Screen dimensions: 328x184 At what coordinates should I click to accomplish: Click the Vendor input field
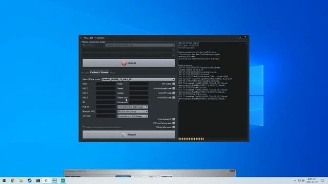click(x=139, y=88)
